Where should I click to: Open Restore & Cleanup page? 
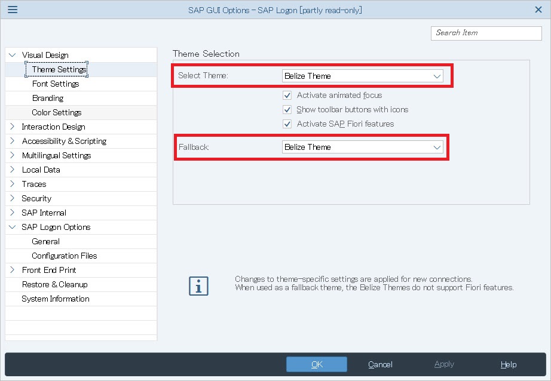pos(55,284)
